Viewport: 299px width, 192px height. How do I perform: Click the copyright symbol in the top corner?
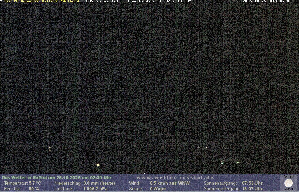[1, 1]
